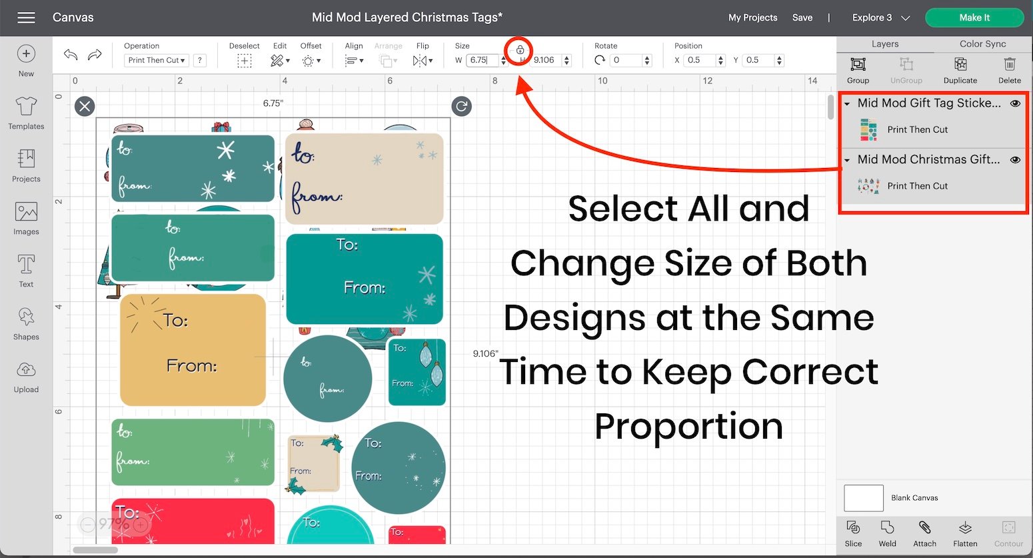Open the Operation Print Then Cut dropdown
The width and height of the screenshot is (1033, 558).
click(157, 60)
